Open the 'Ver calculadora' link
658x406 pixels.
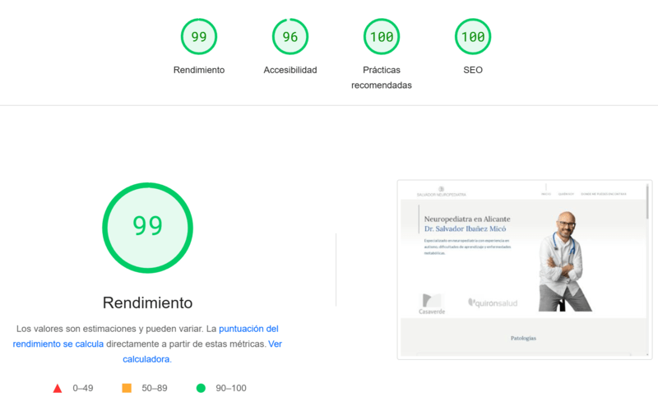(202, 352)
